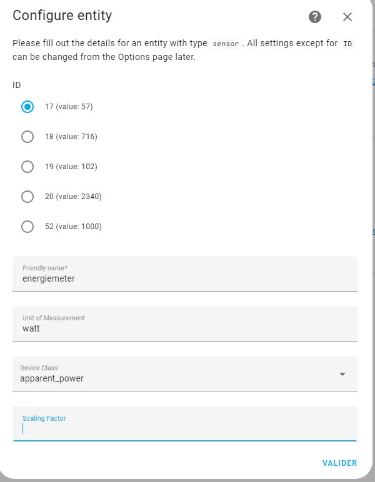Image resolution: width=375 pixels, height=482 pixels.
Task: Place cursor in the 'energiemeter' text
Action: 49,279
